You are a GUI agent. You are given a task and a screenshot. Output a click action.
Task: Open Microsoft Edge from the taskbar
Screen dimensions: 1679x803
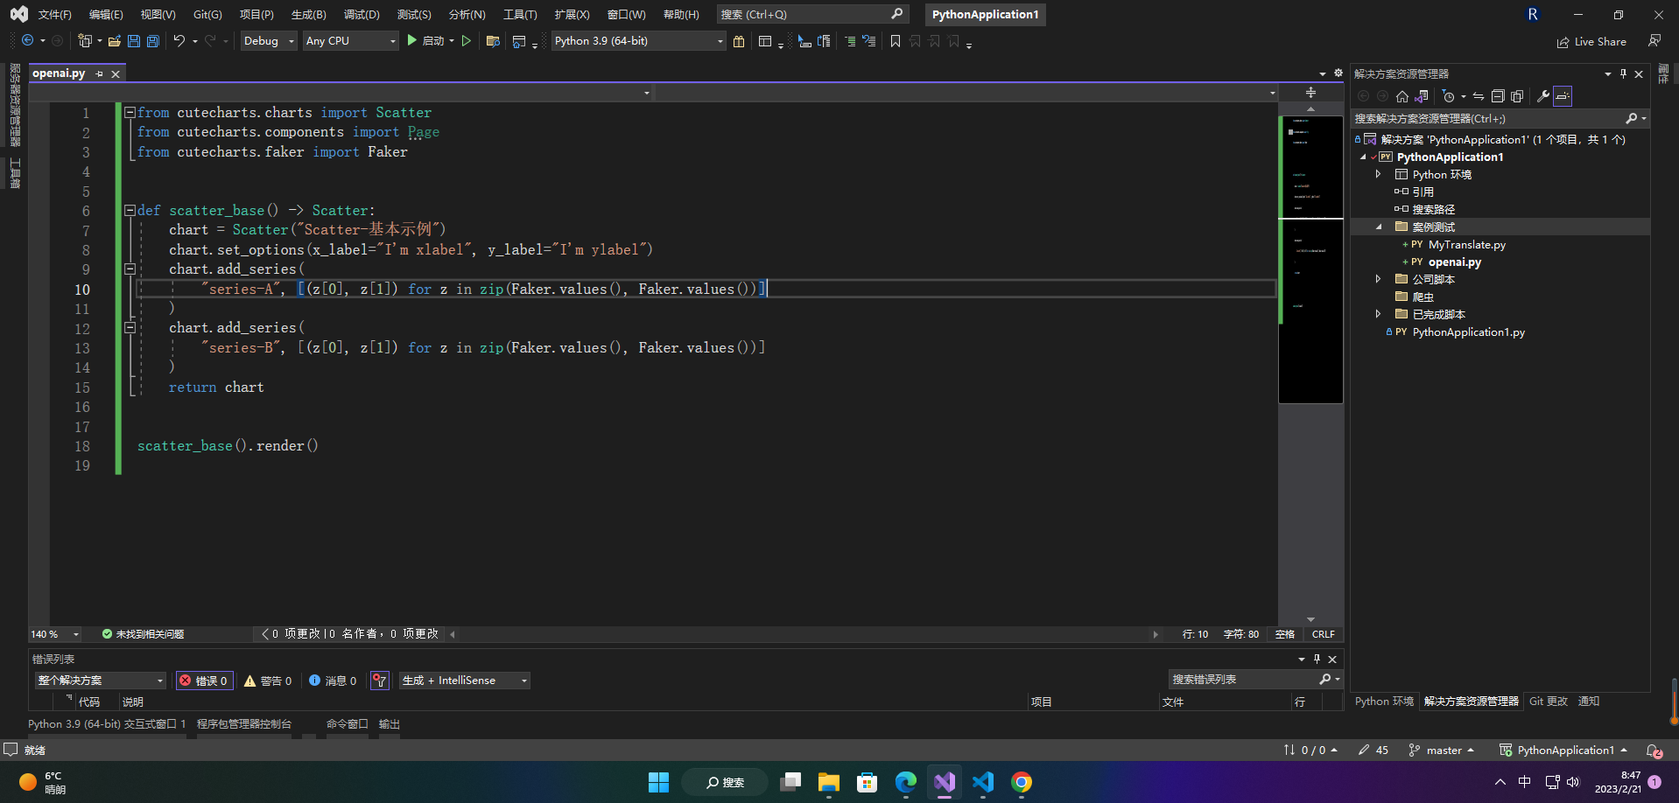906,782
